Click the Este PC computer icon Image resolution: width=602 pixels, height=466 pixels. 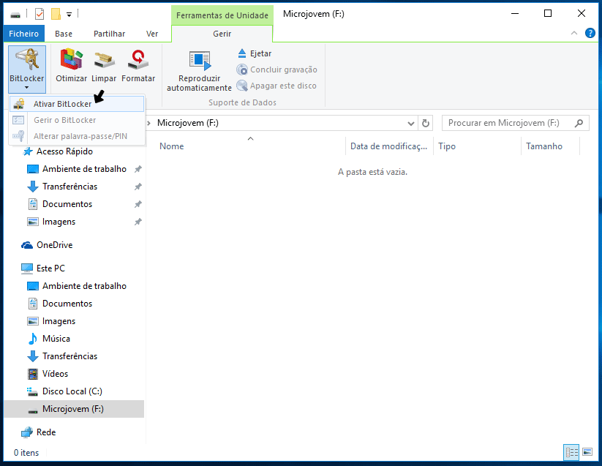pyautogui.click(x=27, y=268)
